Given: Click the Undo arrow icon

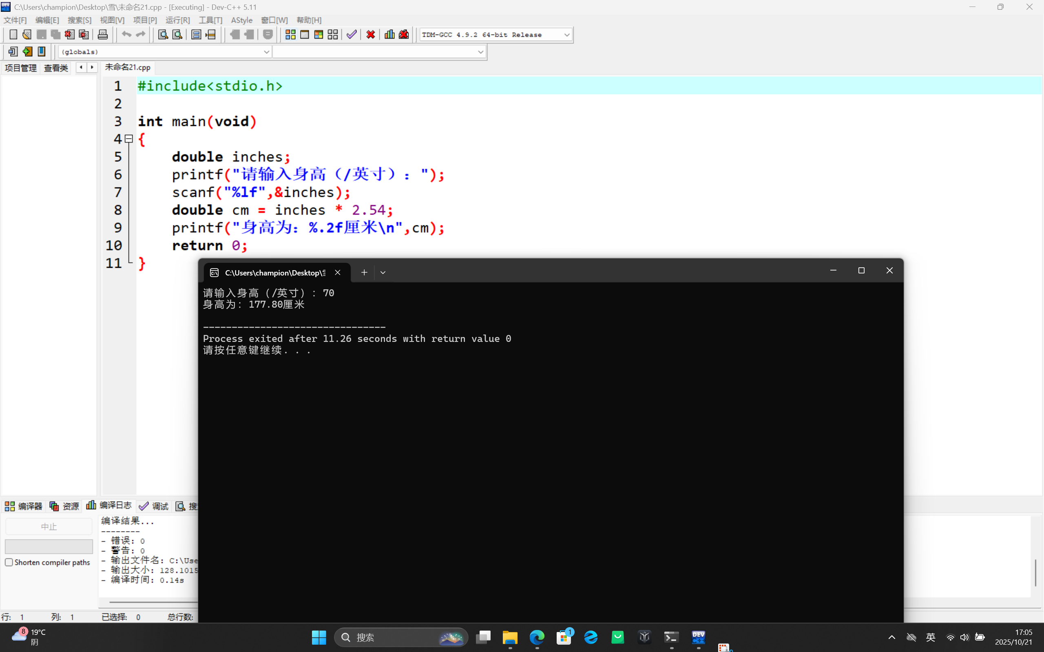Looking at the screenshot, I should pos(126,35).
